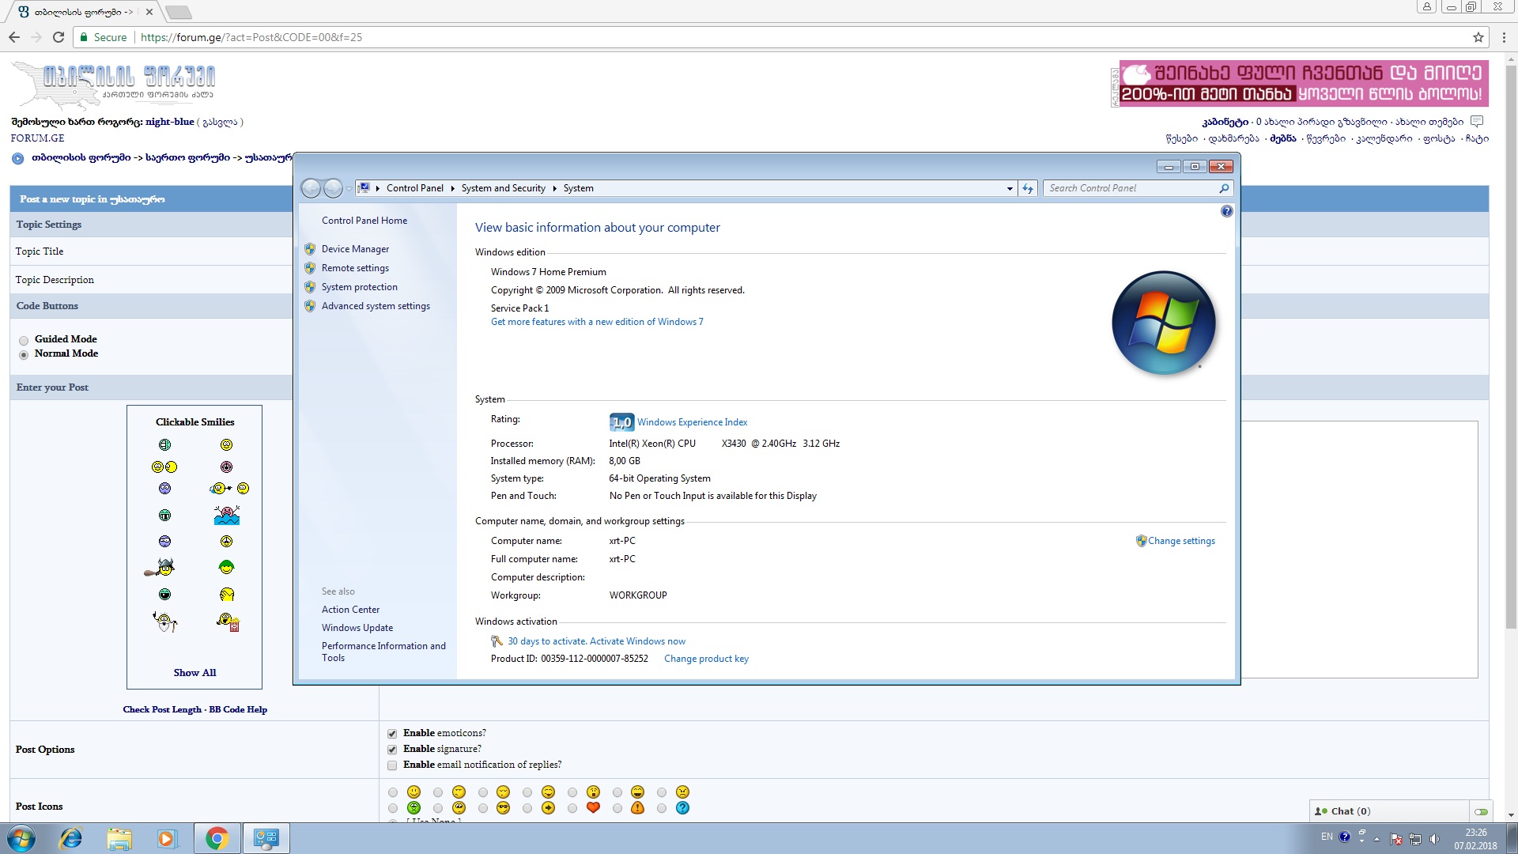Open the Windows Experience Index link
This screenshot has height=854, width=1518.
coord(692,422)
